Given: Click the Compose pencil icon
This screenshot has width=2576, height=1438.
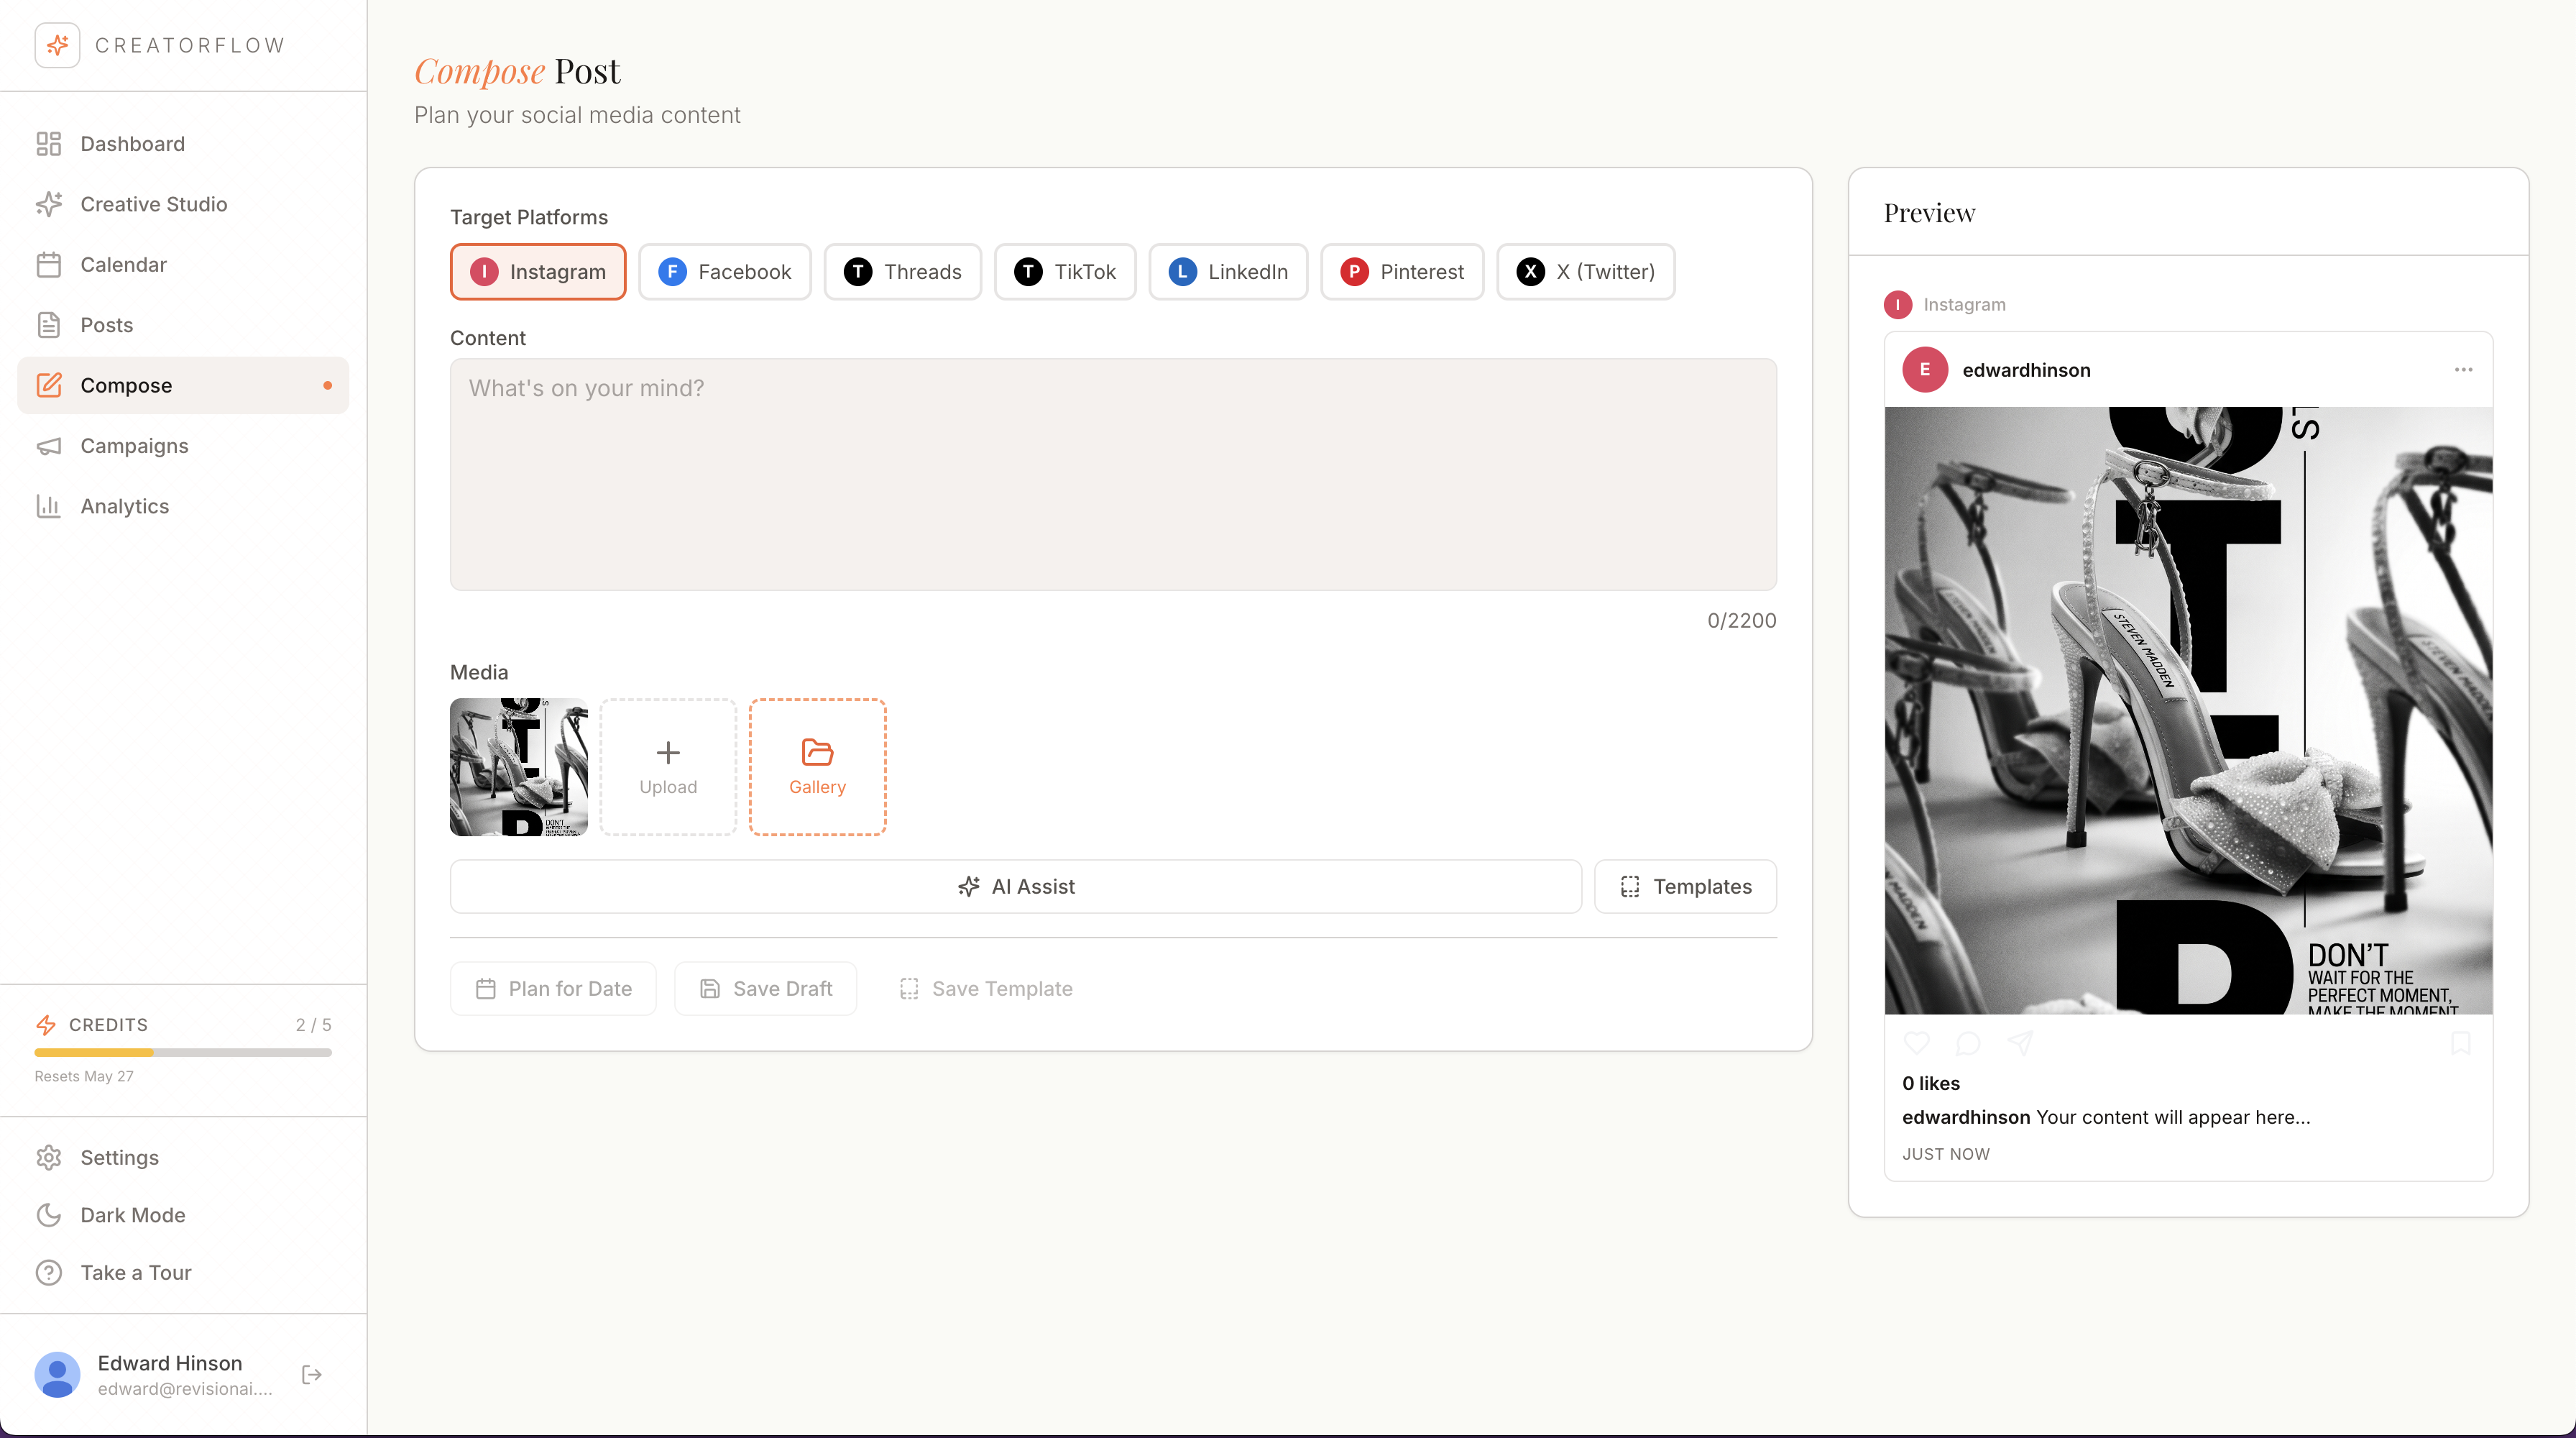Looking at the screenshot, I should [x=49, y=385].
